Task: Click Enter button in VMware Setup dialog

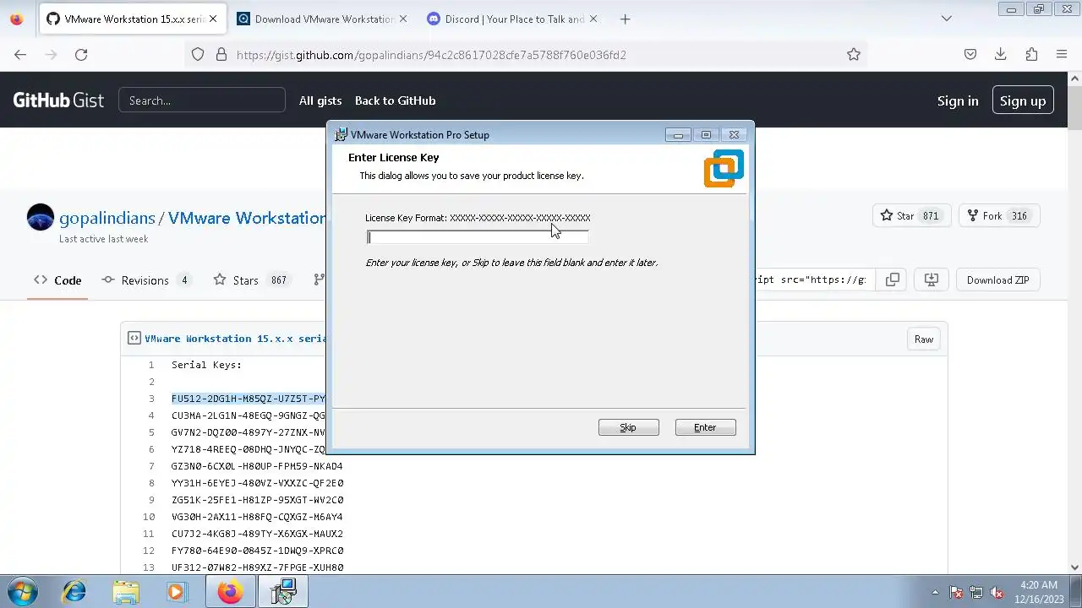Action: (x=705, y=427)
